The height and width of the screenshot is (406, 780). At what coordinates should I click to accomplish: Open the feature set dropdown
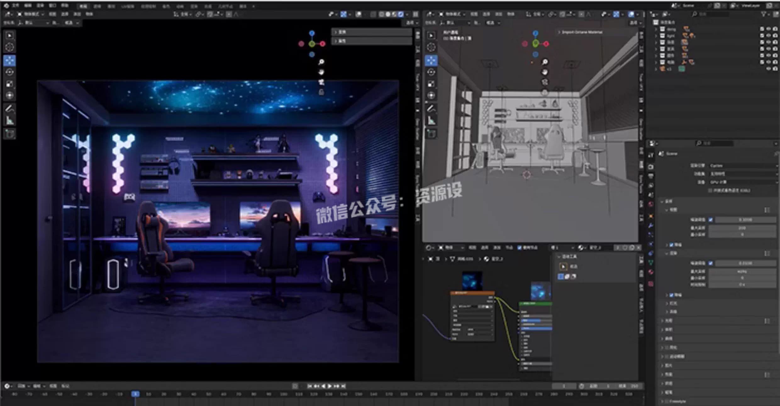(x=743, y=173)
